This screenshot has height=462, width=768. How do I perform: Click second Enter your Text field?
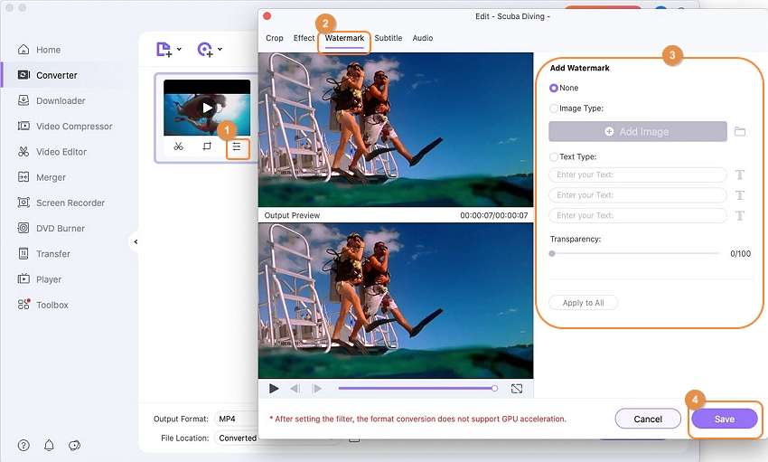tap(638, 195)
